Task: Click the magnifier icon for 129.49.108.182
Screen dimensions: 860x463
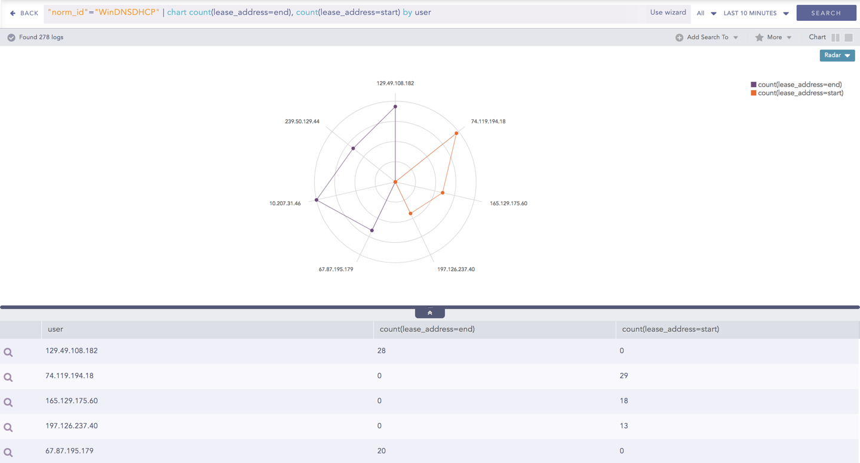Action: point(8,352)
